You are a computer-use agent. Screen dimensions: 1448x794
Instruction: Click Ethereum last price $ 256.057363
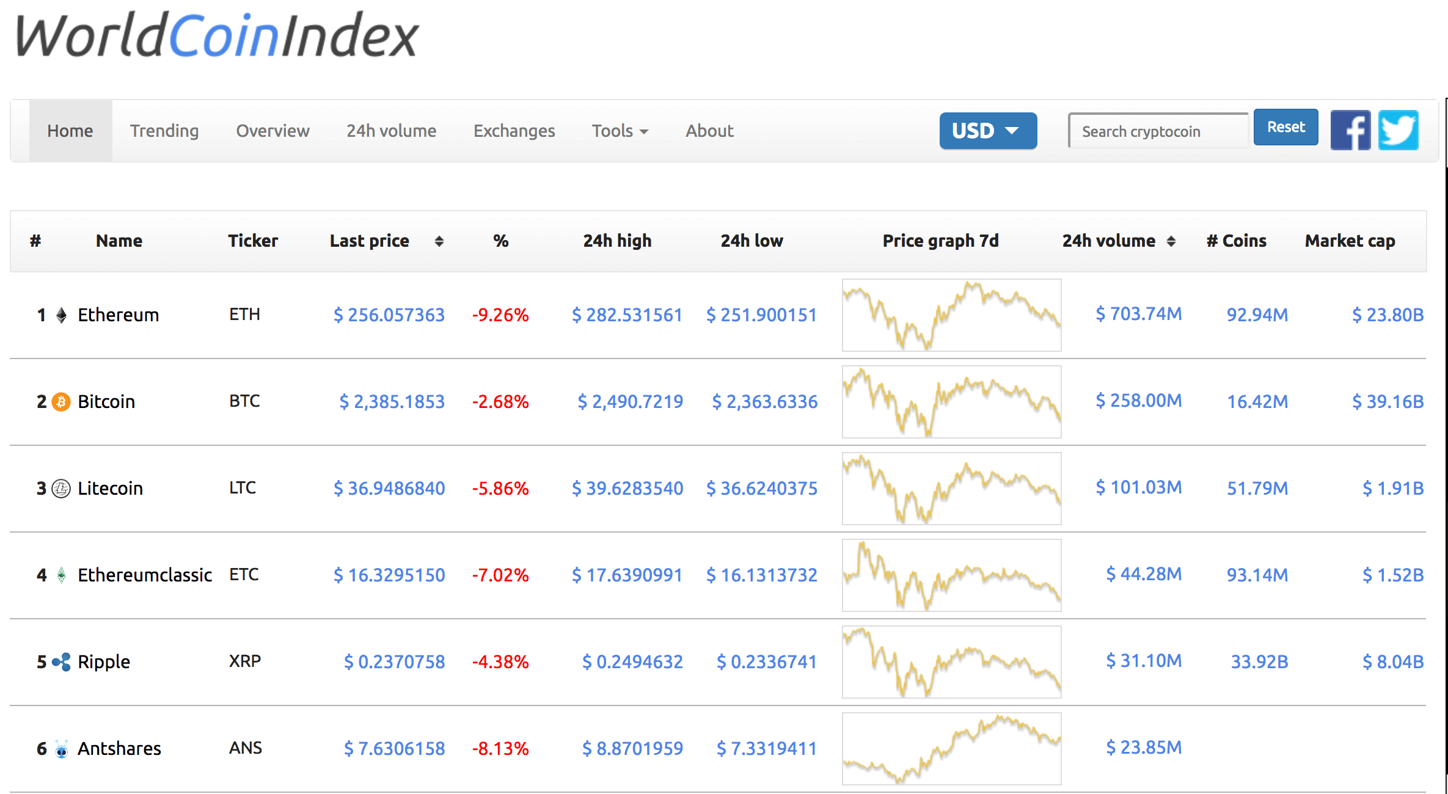[x=389, y=315]
